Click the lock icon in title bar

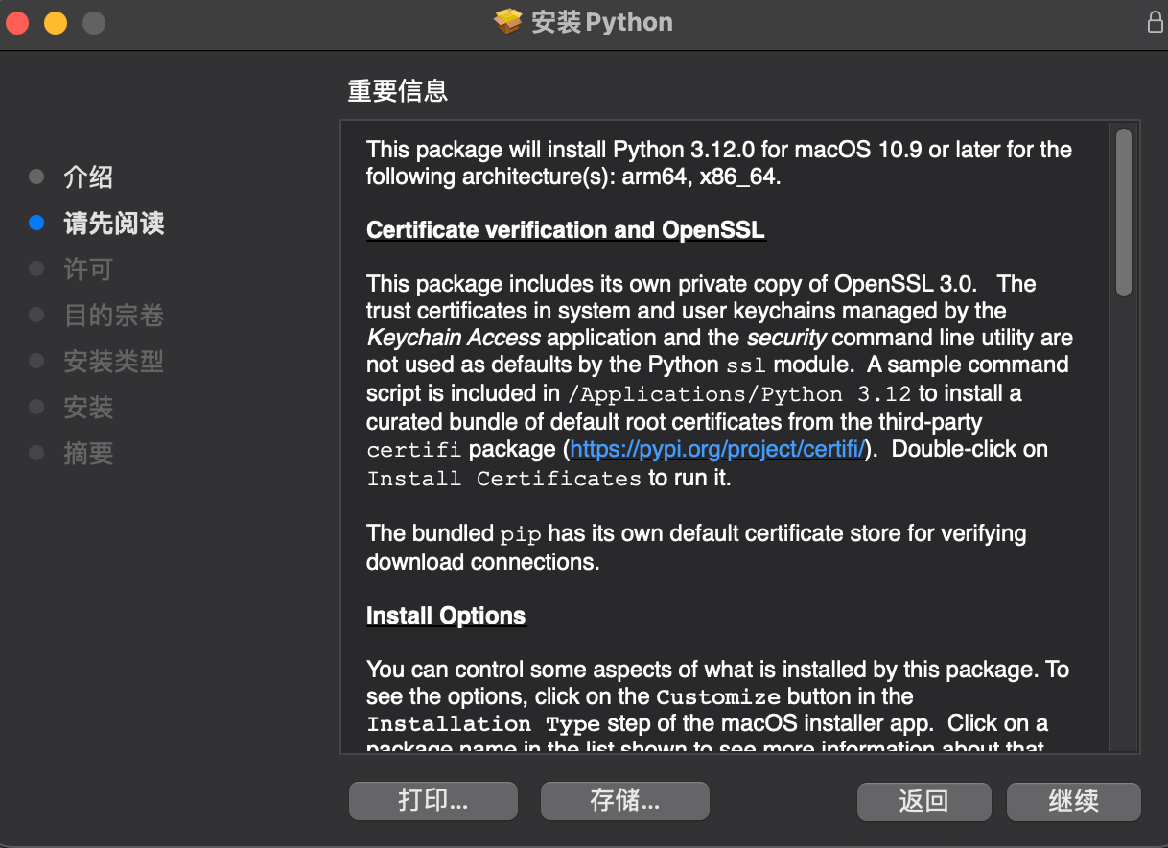[x=1155, y=21]
